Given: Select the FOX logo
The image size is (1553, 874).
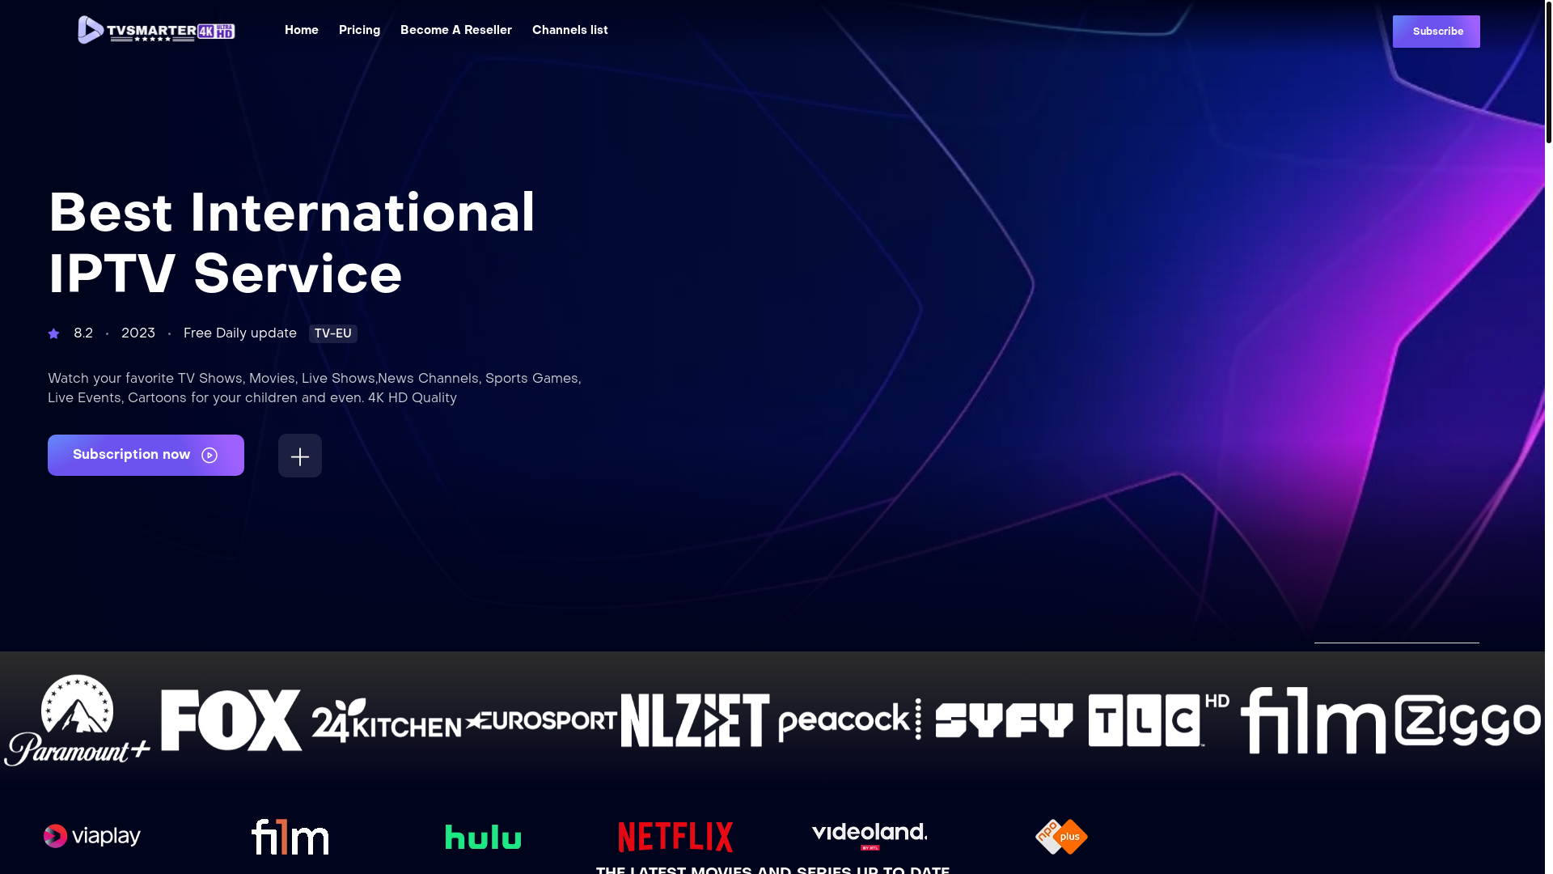Looking at the screenshot, I should (x=231, y=720).
